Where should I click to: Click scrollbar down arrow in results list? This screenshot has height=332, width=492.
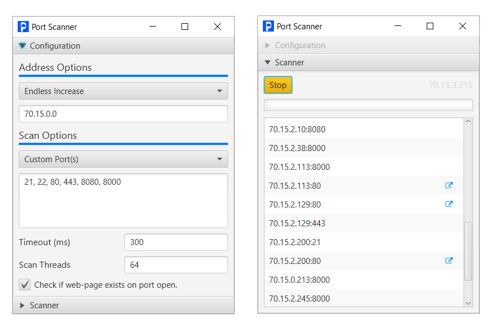point(468,303)
